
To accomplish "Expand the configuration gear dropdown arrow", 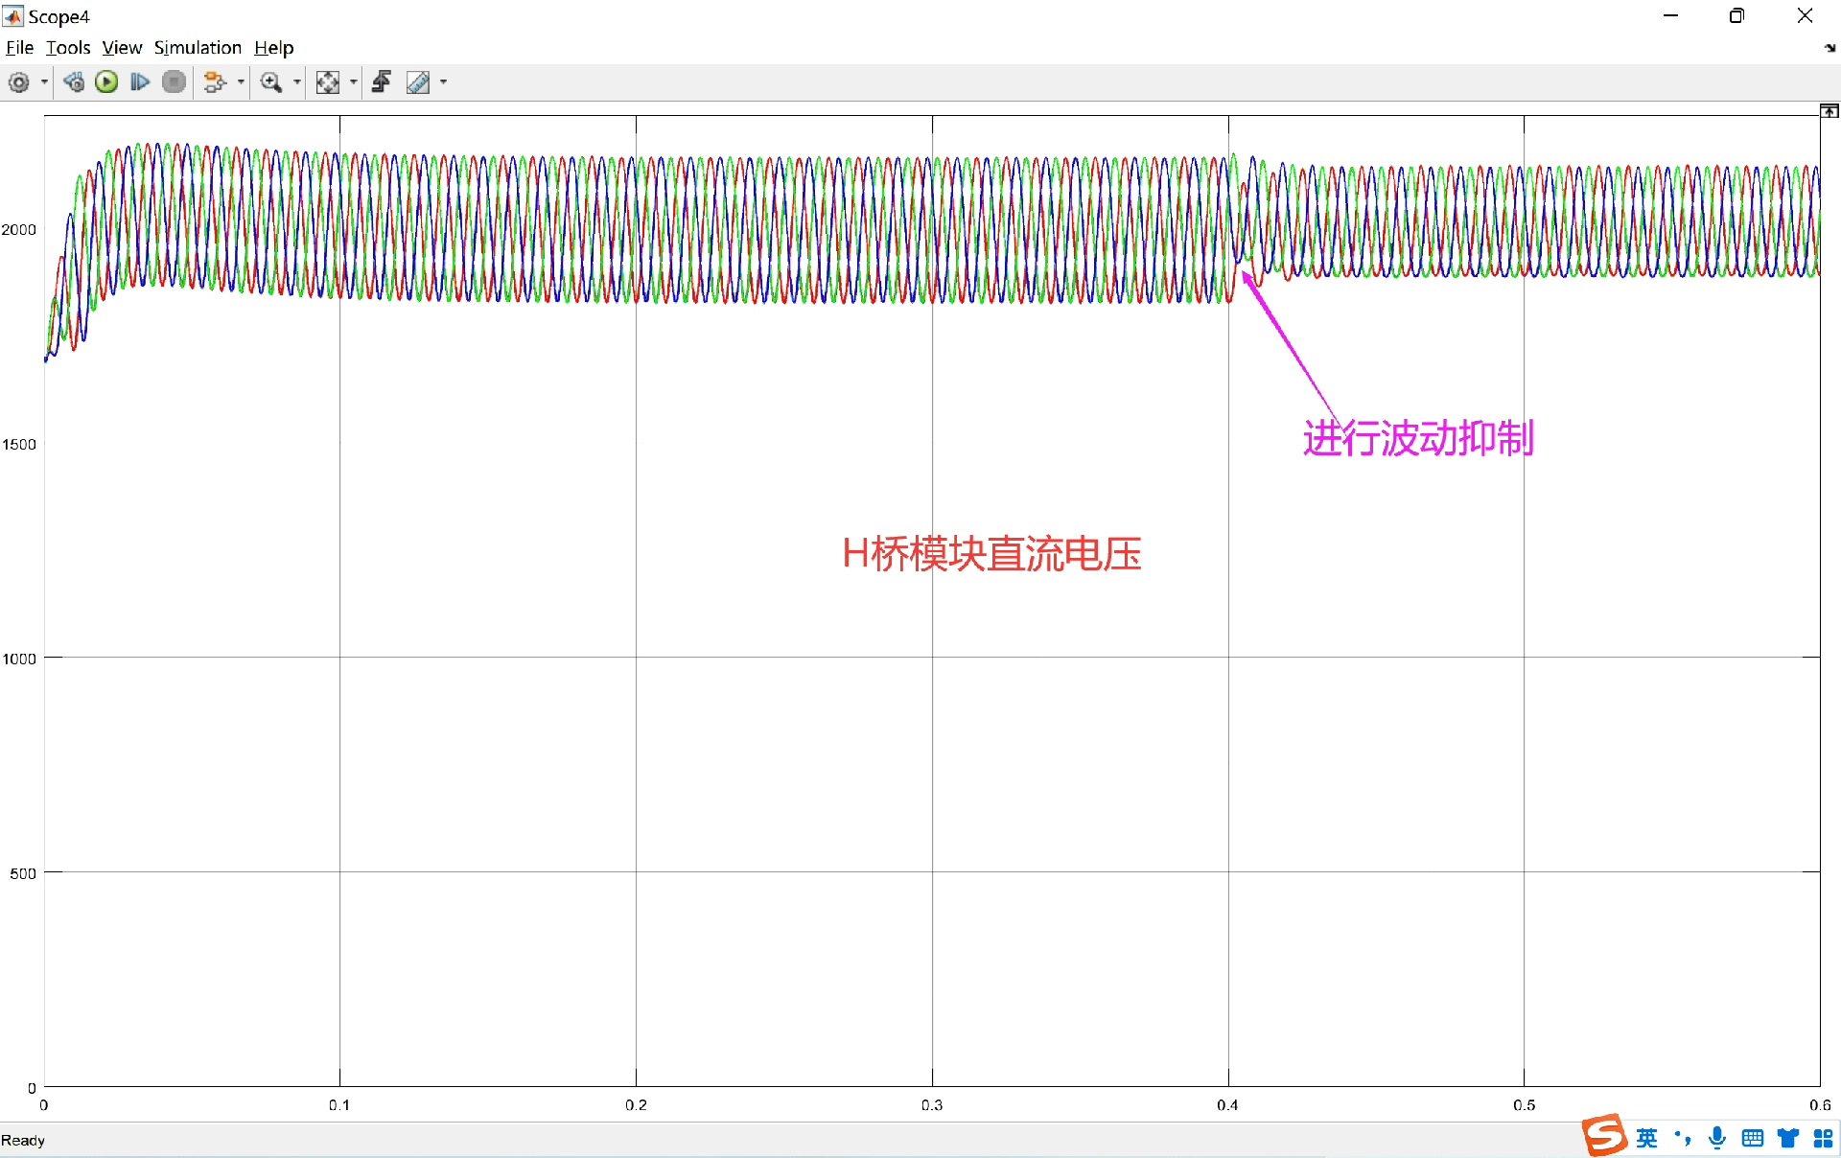I will [44, 82].
